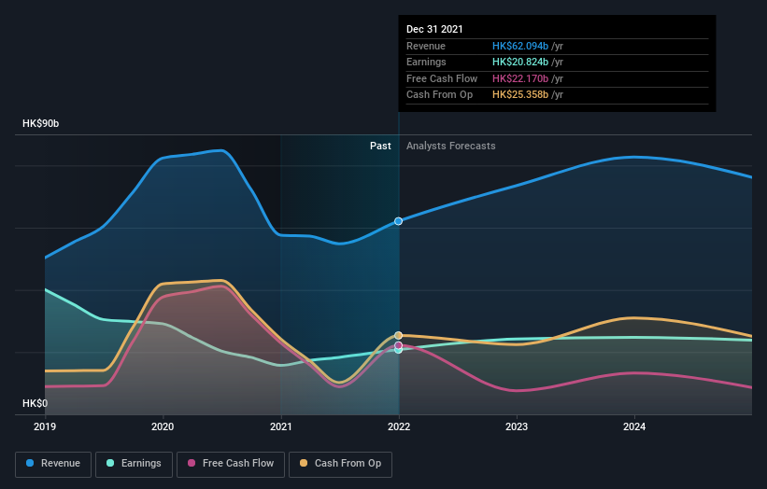Click the Free Cash Flow label in tooltip

pyautogui.click(x=442, y=78)
